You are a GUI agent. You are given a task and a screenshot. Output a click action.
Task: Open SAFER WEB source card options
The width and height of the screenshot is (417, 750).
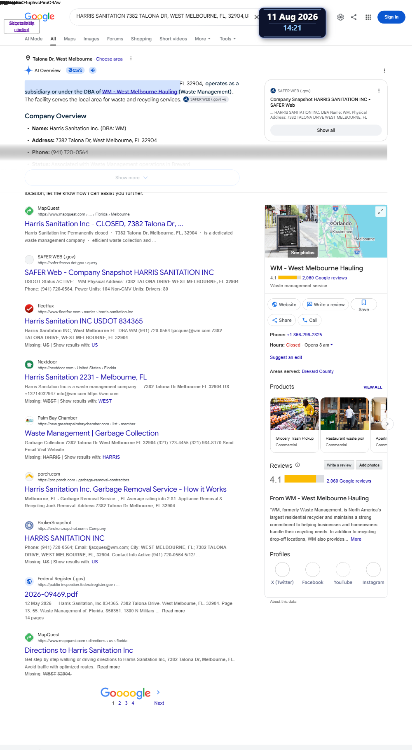click(379, 91)
